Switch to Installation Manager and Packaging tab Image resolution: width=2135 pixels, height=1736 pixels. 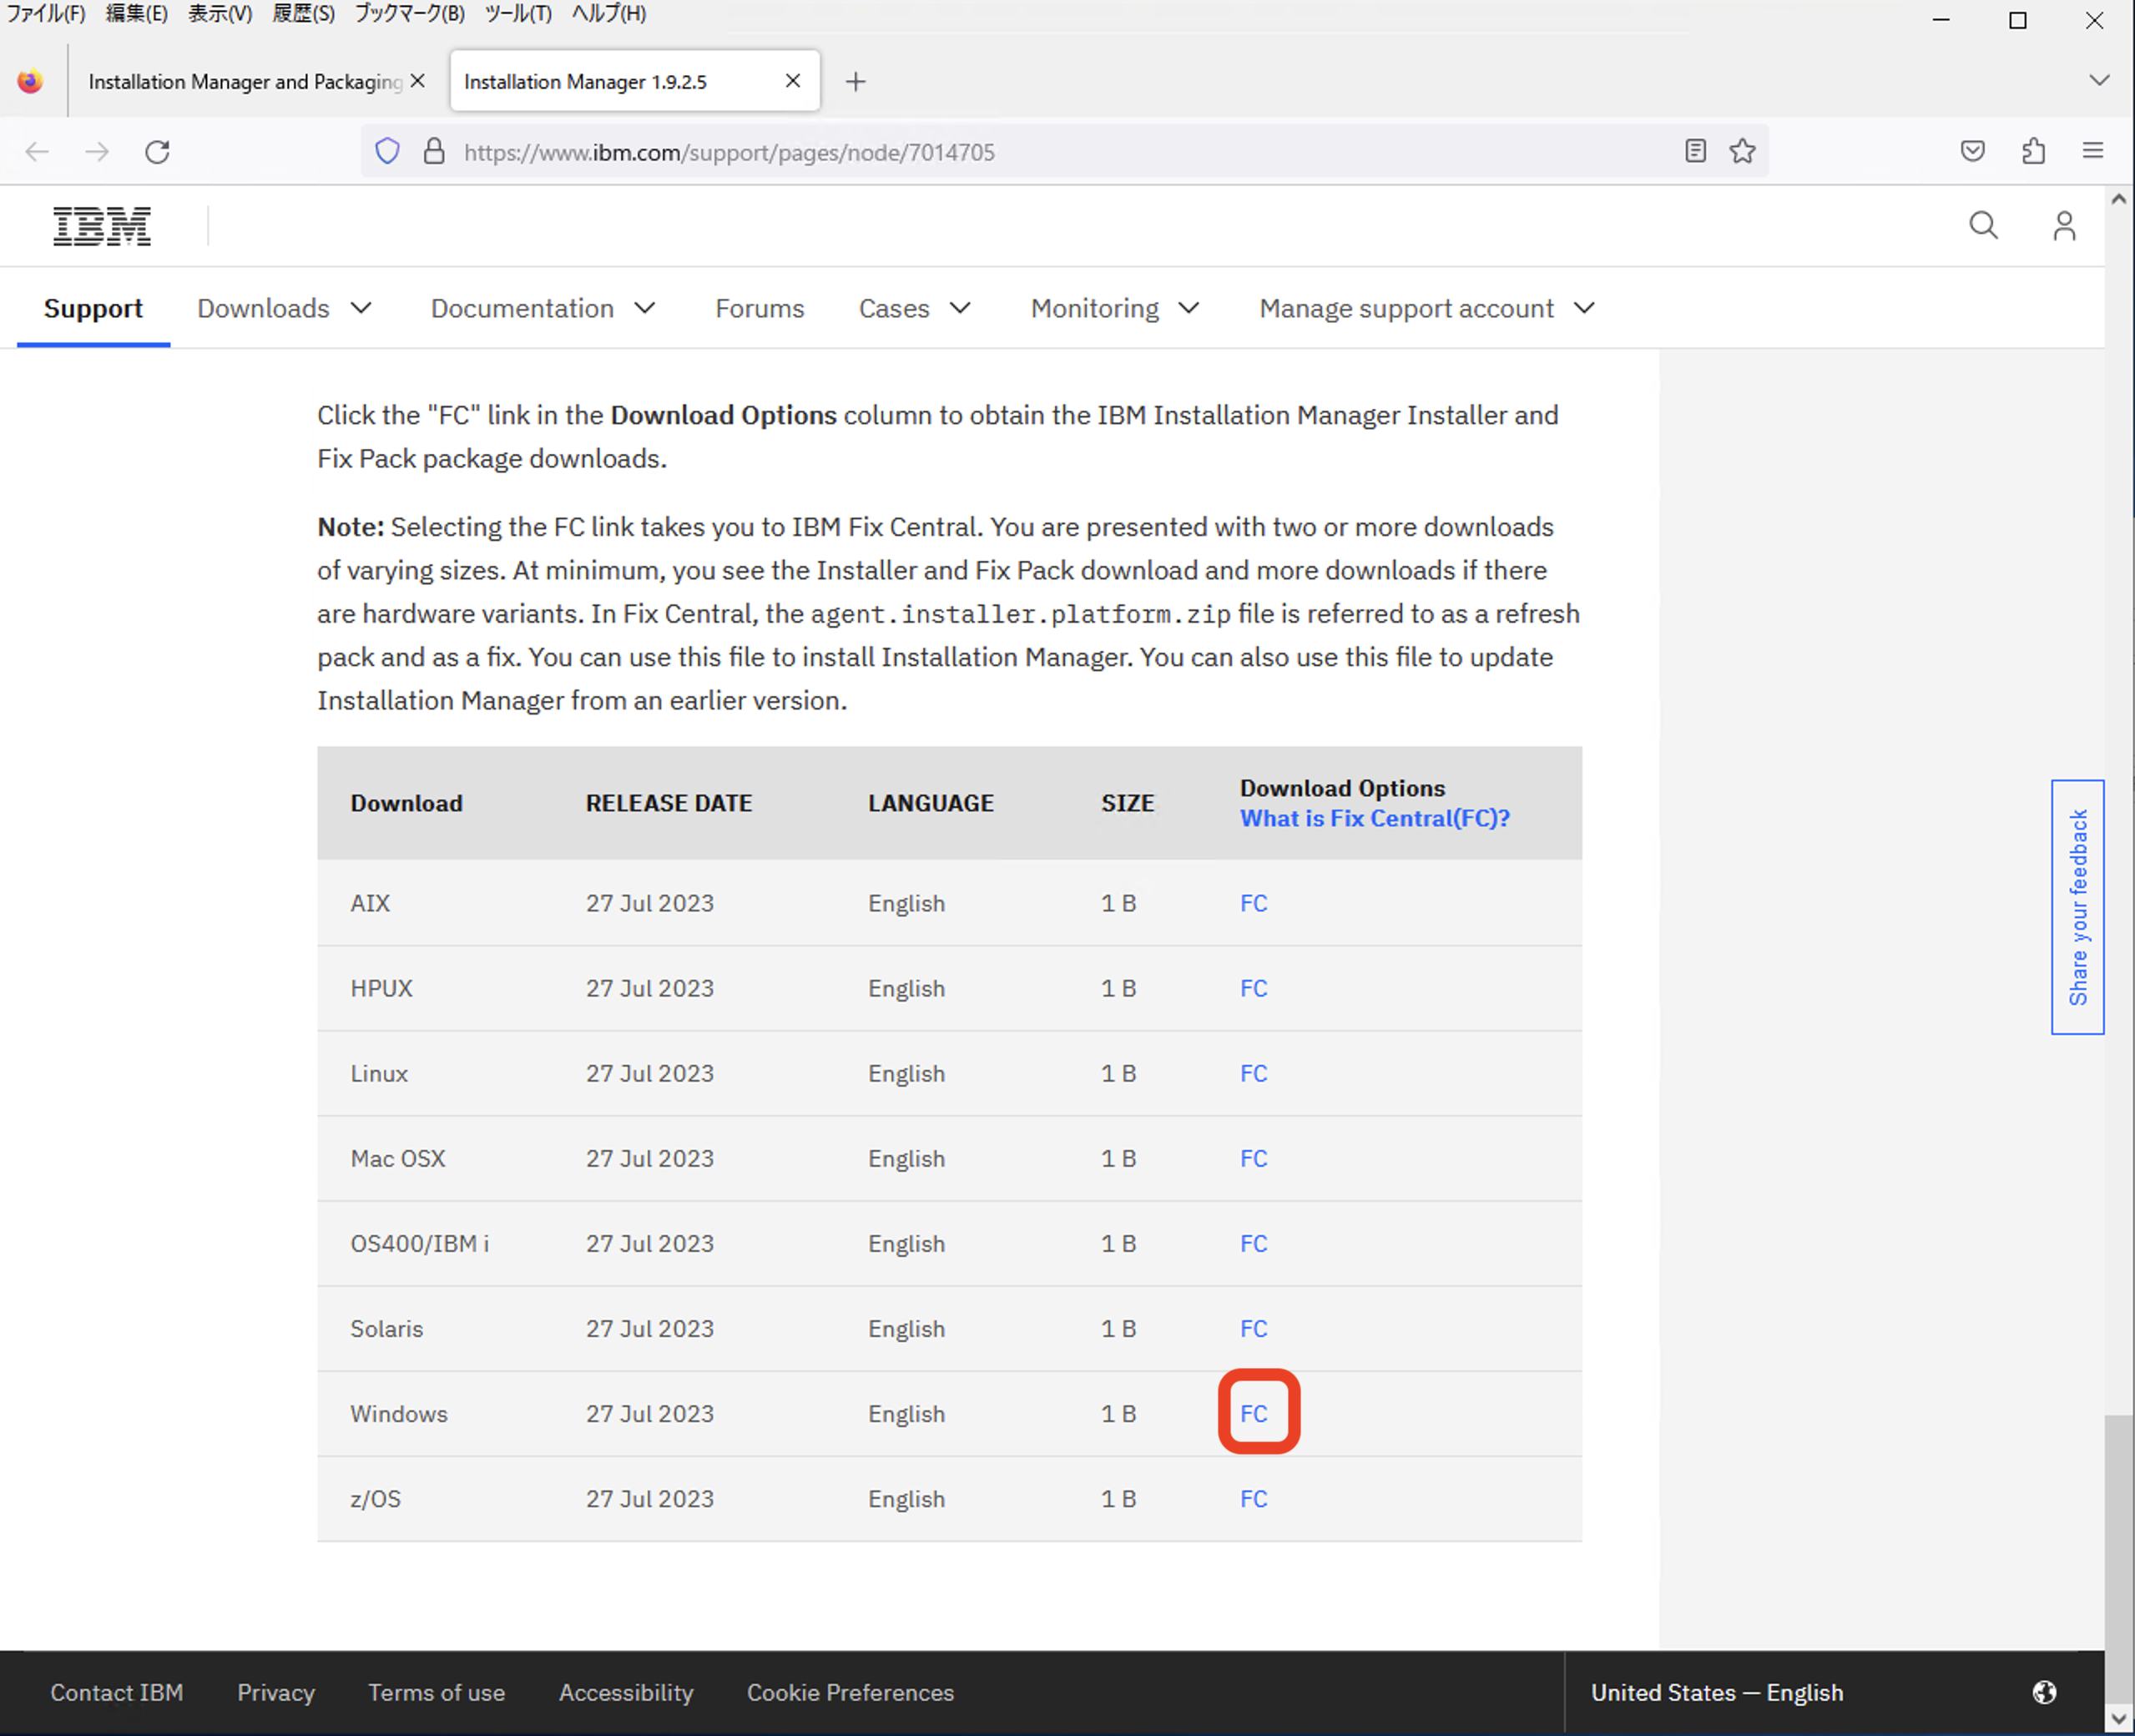tap(245, 82)
